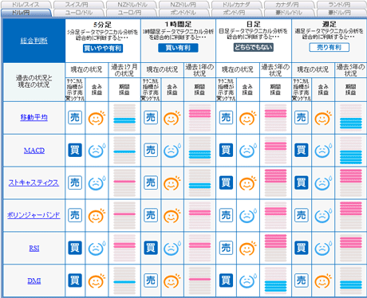Click the 日足 sad face icon for ボリンジャーバンド

tap(248, 216)
